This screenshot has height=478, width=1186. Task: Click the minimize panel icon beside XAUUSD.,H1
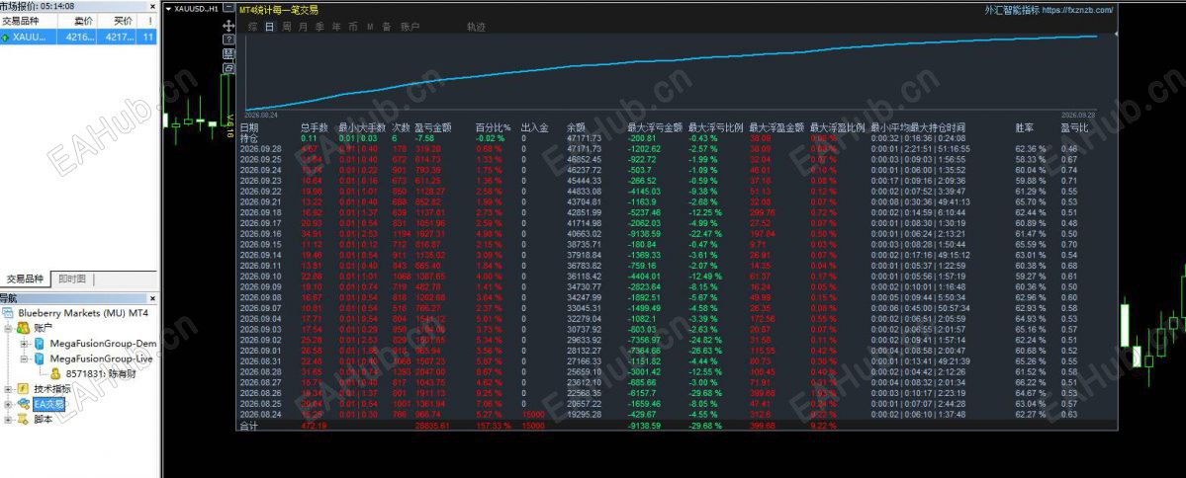(x=228, y=8)
